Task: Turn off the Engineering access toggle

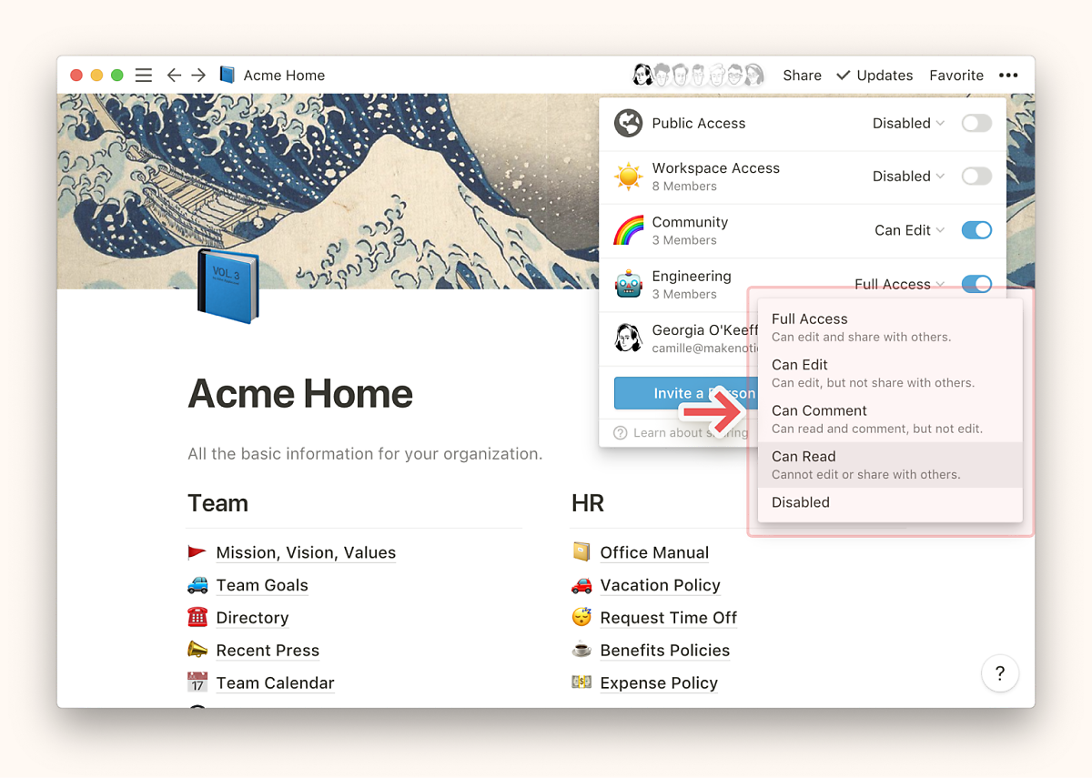Action: click(x=976, y=284)
